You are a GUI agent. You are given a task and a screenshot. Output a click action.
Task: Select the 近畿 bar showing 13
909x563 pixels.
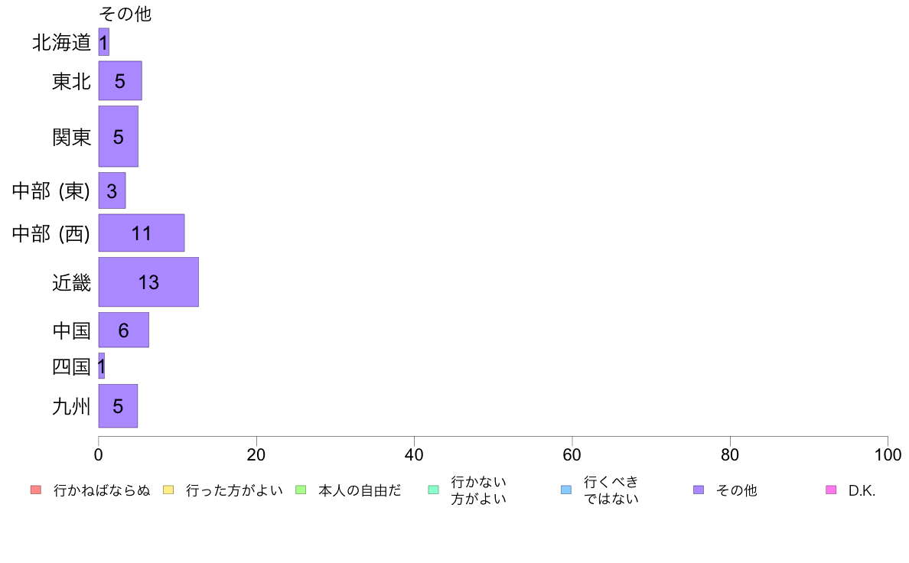tap(148, 281)
